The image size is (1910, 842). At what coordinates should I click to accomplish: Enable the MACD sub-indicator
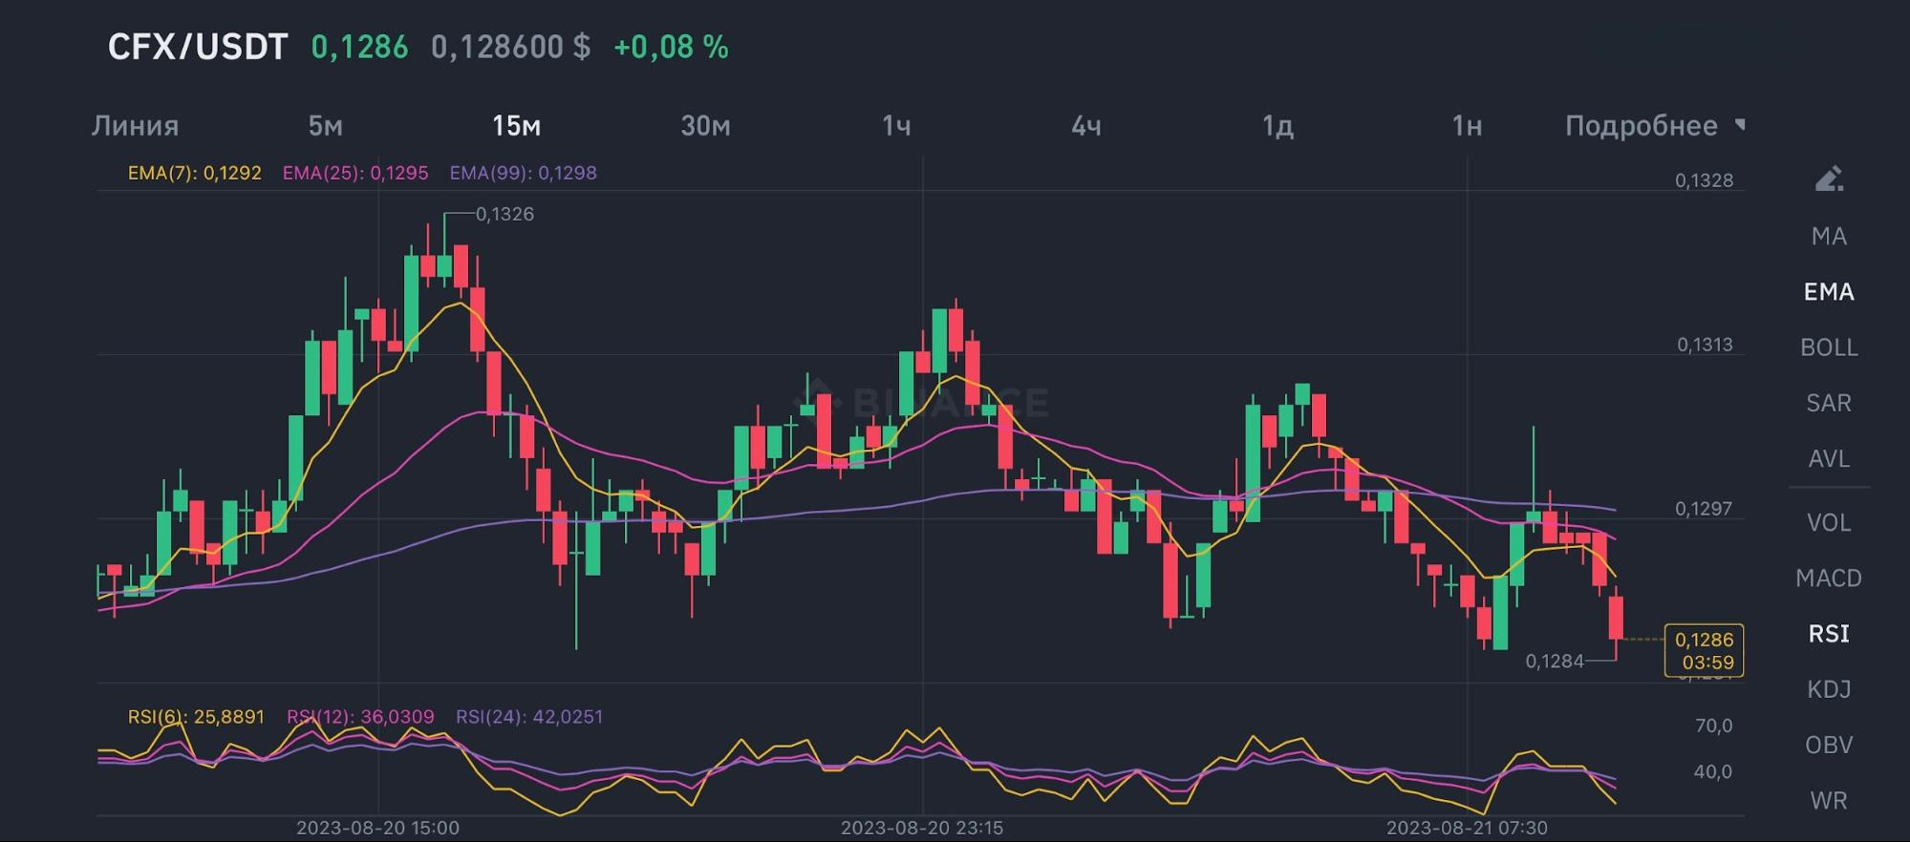[1829, 578]
